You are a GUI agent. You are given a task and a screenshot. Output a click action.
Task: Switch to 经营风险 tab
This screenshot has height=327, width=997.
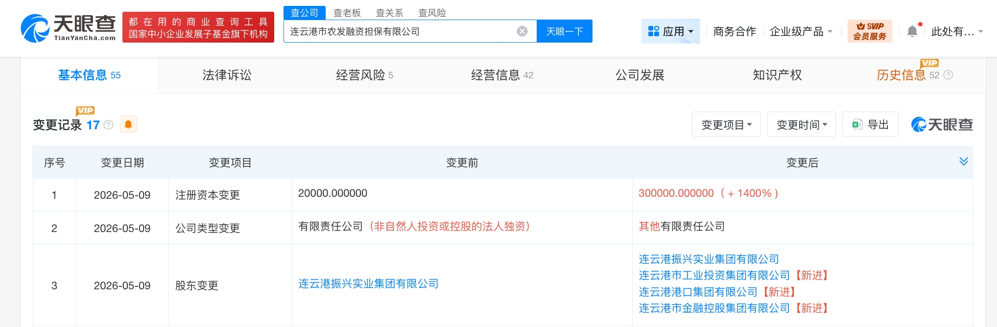click(x=364, y=75)
